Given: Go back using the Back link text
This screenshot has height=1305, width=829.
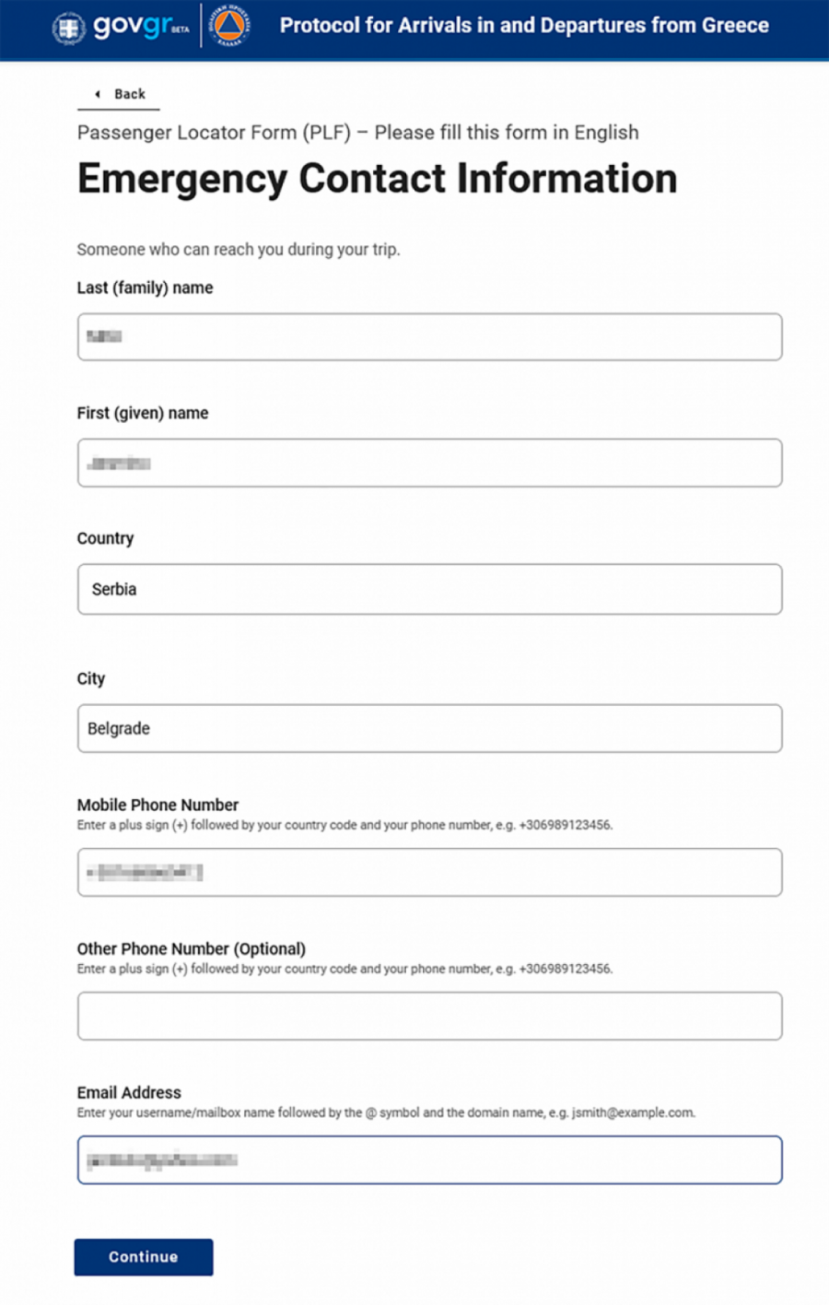Looking at the screenshot, I should [130, 94].
